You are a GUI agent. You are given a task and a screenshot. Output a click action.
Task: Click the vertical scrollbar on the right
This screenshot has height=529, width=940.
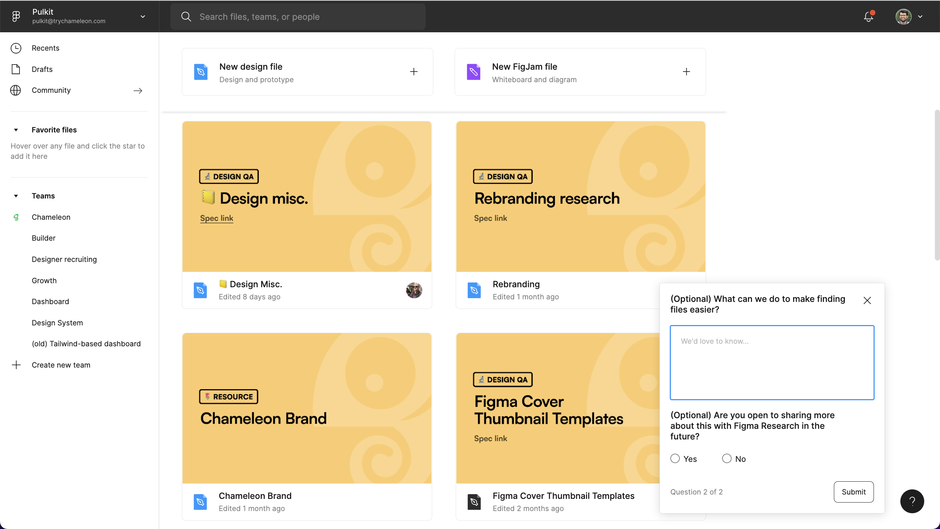click(937, 185)
